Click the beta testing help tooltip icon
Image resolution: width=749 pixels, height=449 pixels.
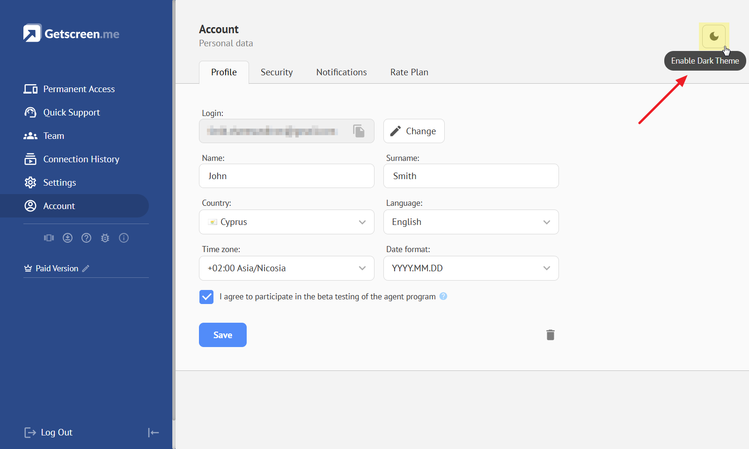pos(443,296)
